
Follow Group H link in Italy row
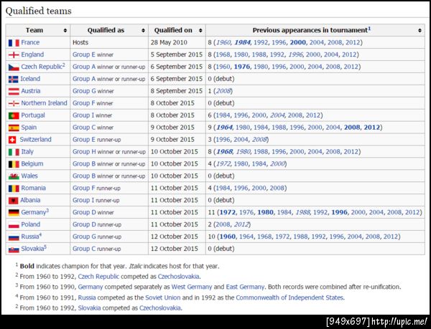click(x=84, y=152)
